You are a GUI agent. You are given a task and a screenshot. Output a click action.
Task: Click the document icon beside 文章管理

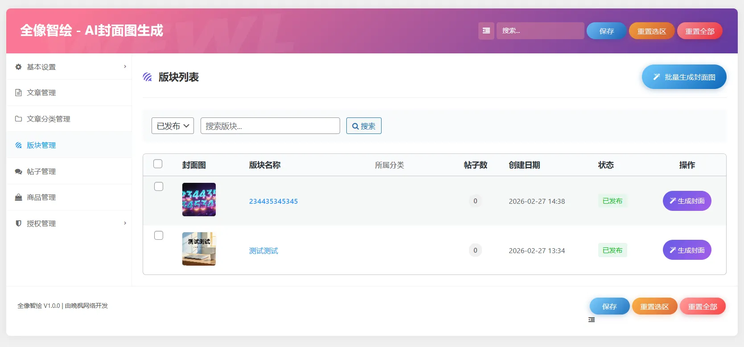tap(18, 93)
